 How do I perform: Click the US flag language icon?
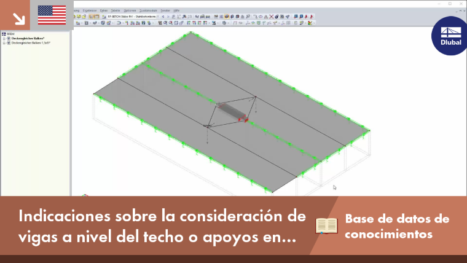(52, 15)
